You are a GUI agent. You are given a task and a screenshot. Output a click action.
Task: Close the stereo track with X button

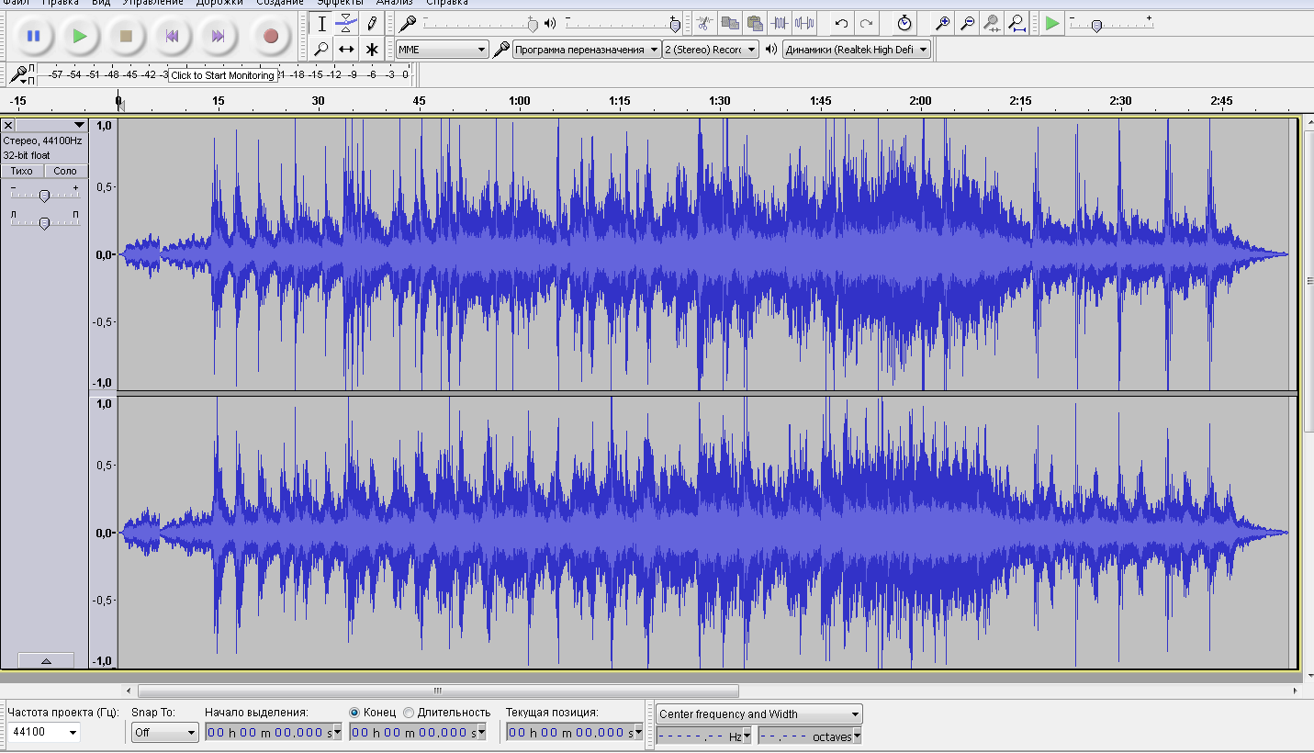(8, 125)
